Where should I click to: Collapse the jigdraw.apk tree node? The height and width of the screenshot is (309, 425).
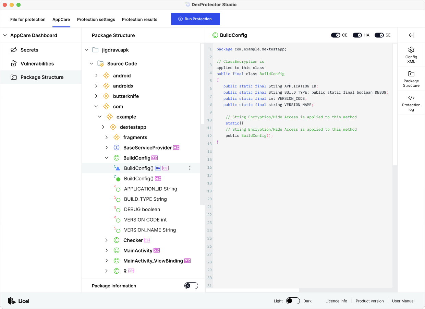click(x=87, y=50)
